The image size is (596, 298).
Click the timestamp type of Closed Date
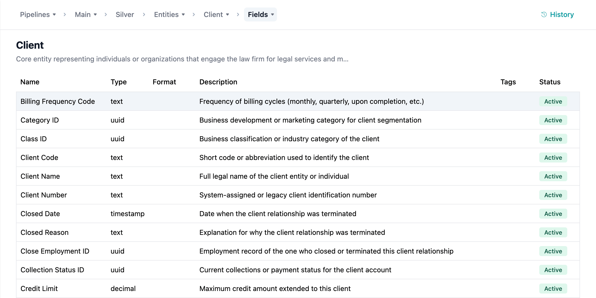[x=127, y=214]
